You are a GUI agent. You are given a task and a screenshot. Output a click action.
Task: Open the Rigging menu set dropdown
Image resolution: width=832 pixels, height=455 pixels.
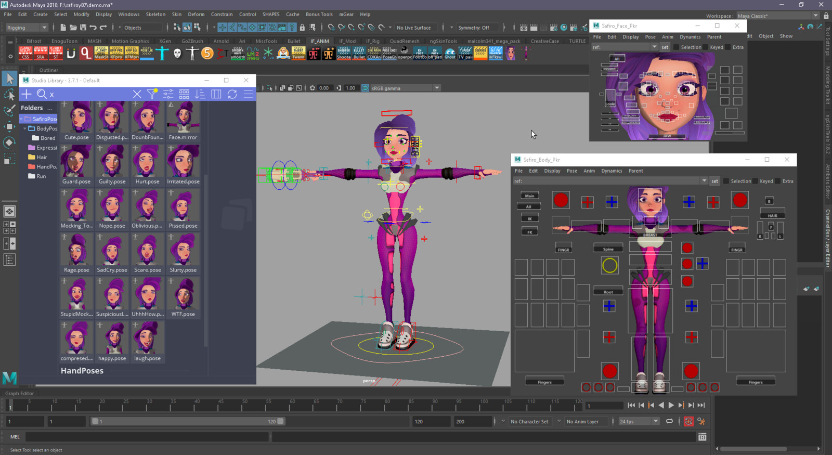click(27, 28)
